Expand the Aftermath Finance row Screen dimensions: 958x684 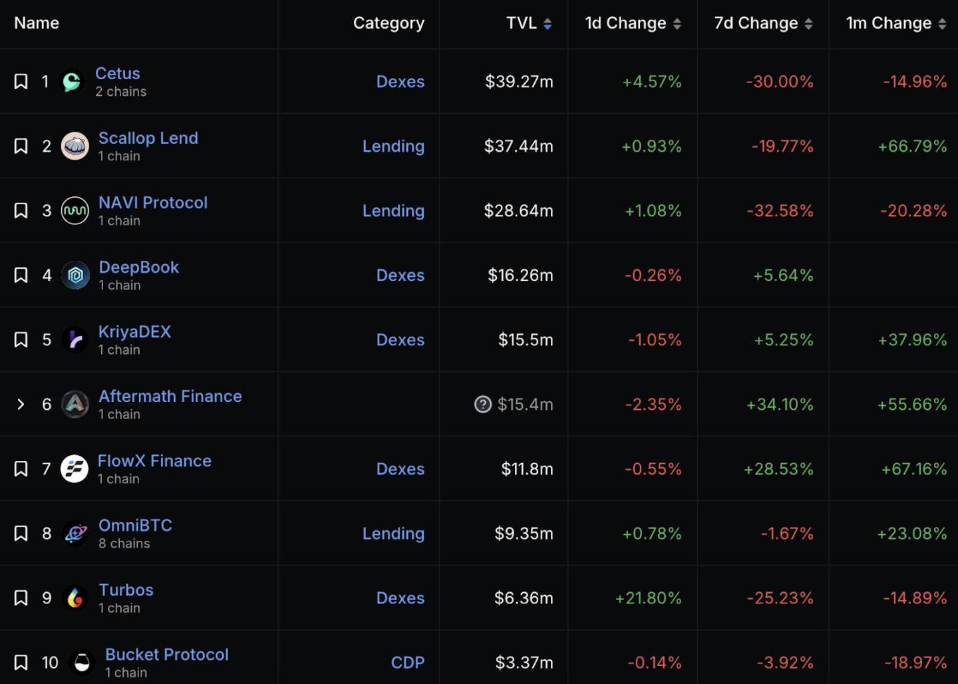(21, 405)
